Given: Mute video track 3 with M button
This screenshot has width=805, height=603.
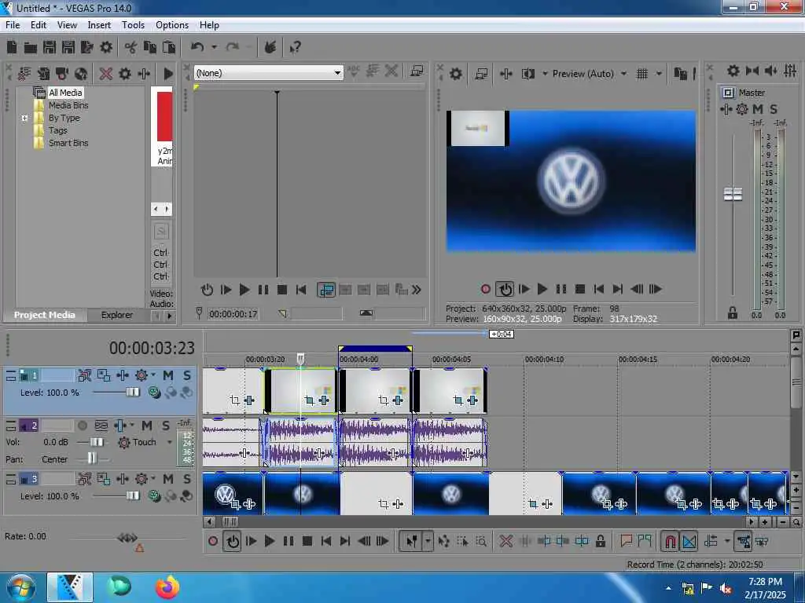Looking at the screenshot, I should (x=168, y=479).
